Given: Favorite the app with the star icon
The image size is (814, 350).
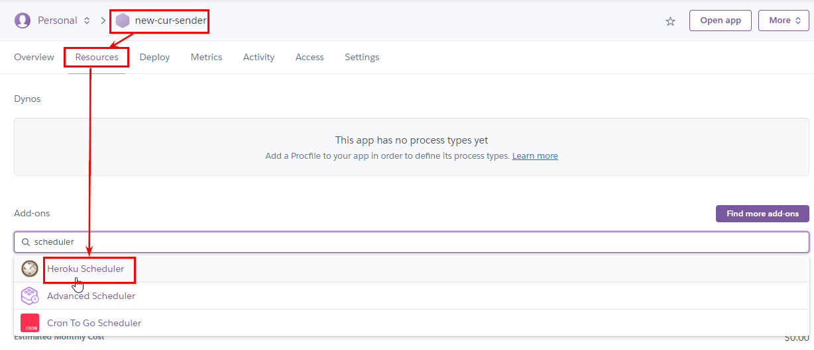Looking at the screenshot, I should coord(670,21).
